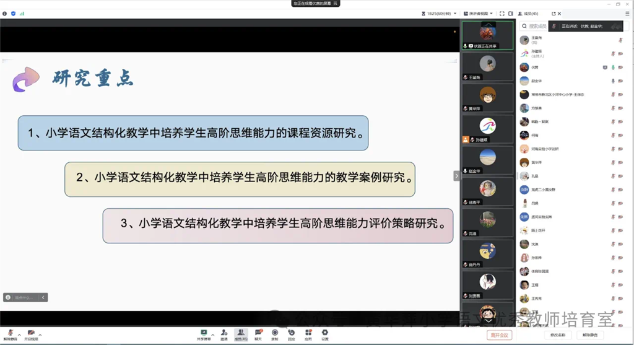The image size is (634, 345).
Task: Check network signal status icon
Action: (22, 14)
